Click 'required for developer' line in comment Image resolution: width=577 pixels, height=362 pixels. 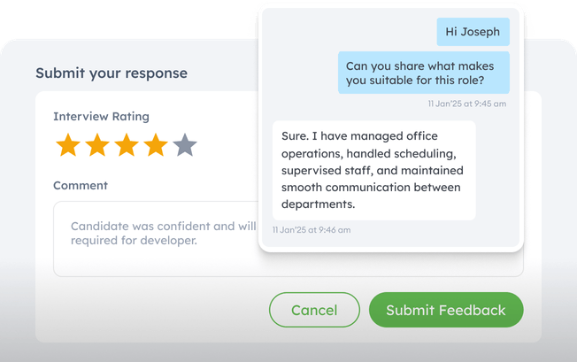(134, 240)
